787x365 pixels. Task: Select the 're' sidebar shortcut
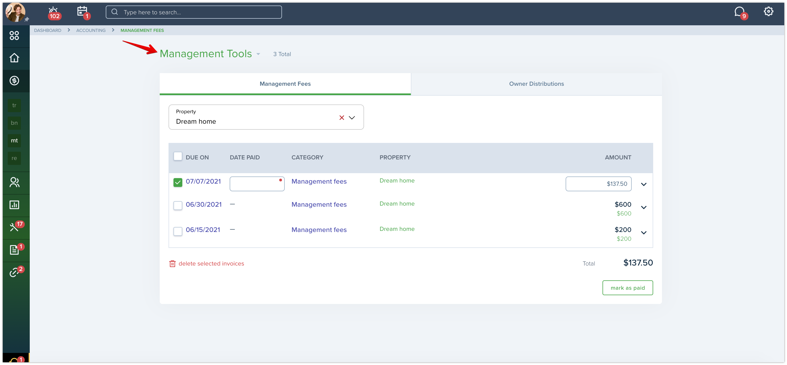coord(14,158)
